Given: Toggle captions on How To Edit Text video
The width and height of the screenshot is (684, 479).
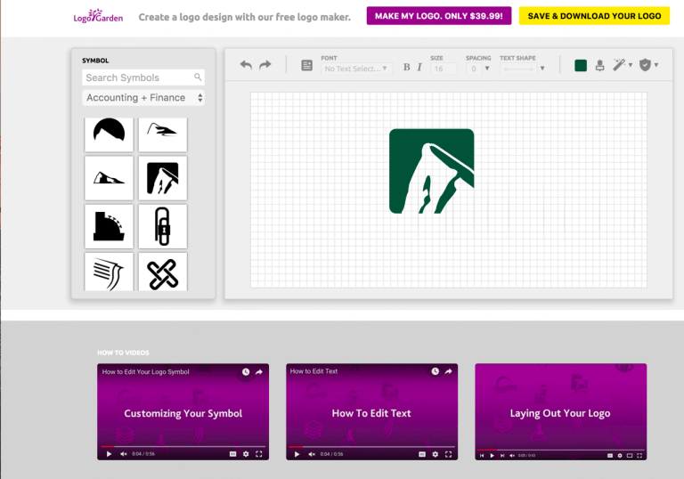Looking at the screenshot, I should tap(422, 454).
